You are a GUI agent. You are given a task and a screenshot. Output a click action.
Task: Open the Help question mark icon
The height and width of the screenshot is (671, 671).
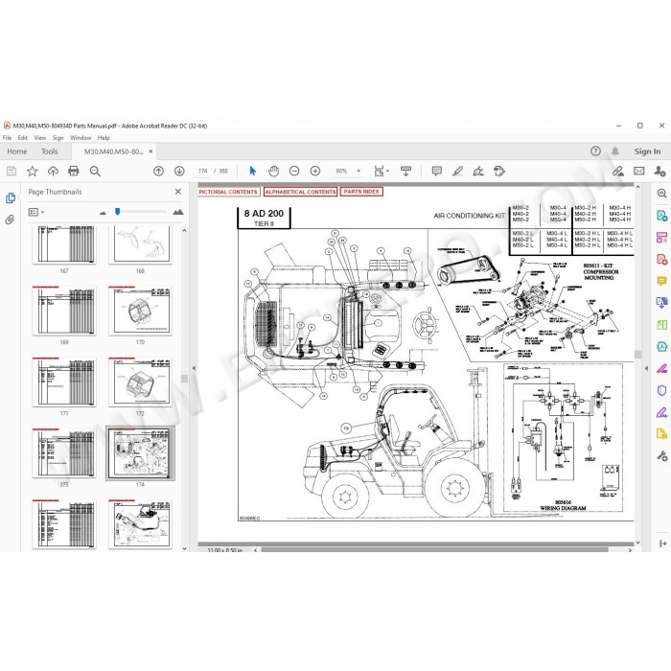595,151
